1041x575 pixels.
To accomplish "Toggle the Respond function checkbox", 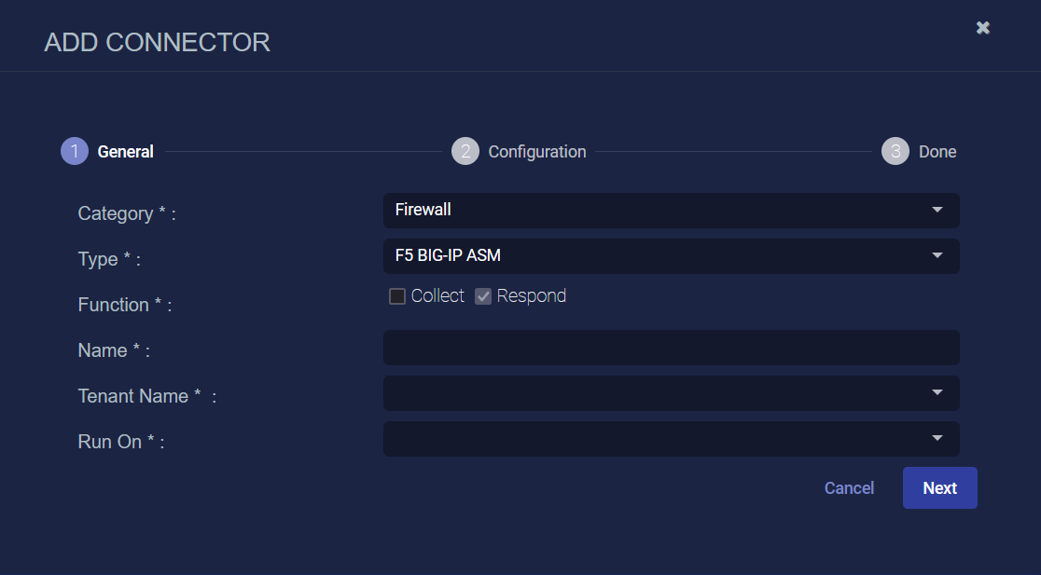I will point(482,296).
